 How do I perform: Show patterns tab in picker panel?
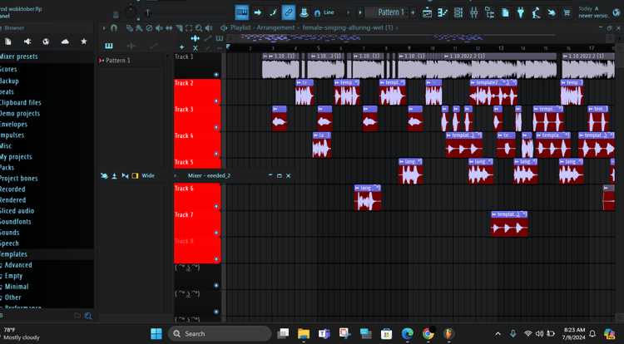pyautogui.click(x=109, y=46)
